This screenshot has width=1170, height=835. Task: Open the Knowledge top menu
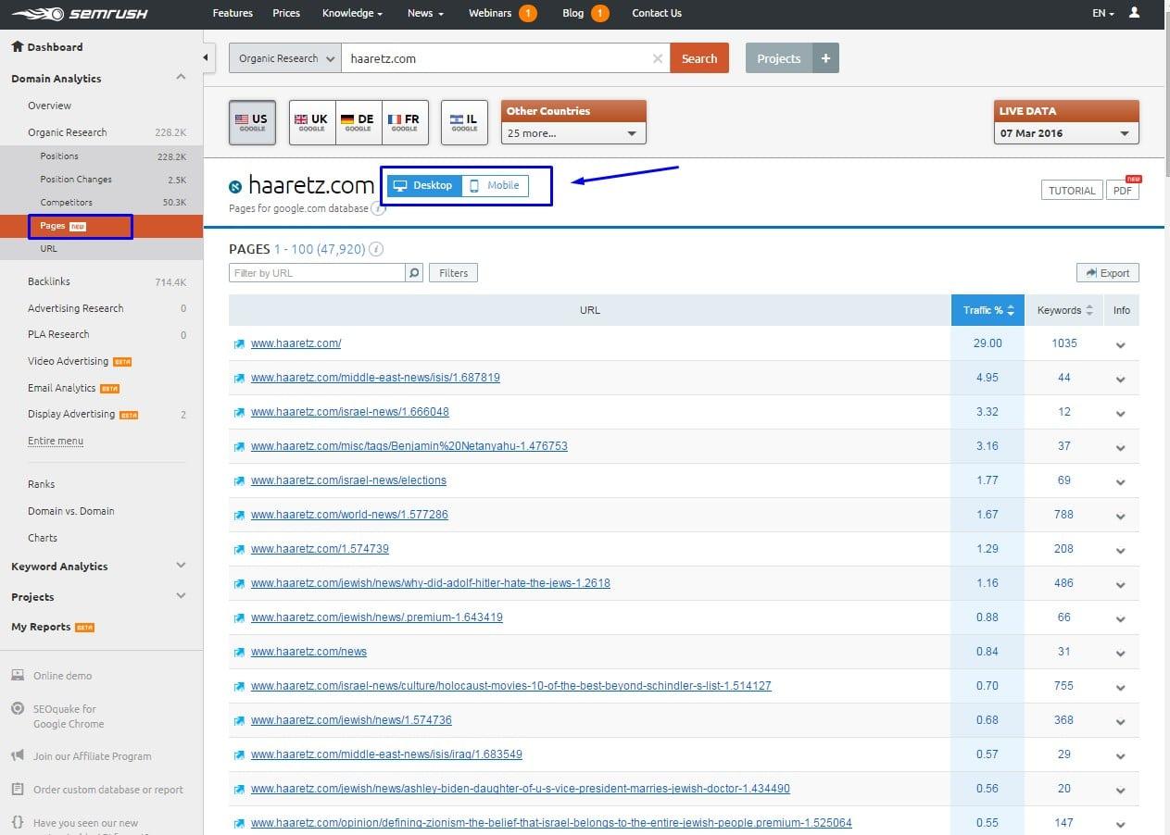(x=353, y=13)
